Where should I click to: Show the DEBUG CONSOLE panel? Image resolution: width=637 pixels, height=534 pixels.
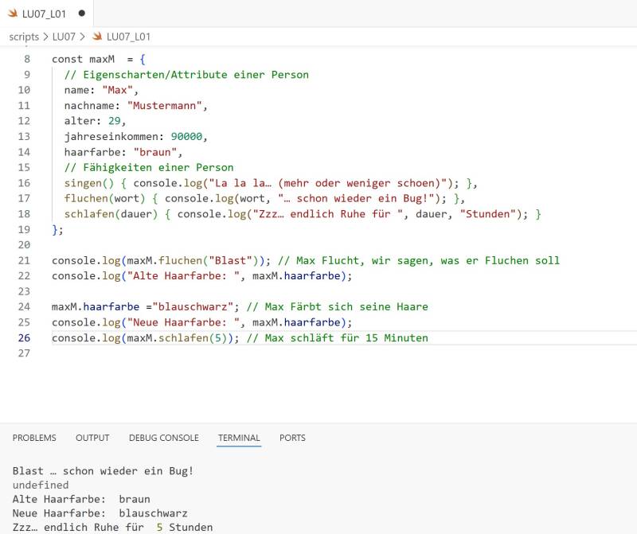pos(163,438)
